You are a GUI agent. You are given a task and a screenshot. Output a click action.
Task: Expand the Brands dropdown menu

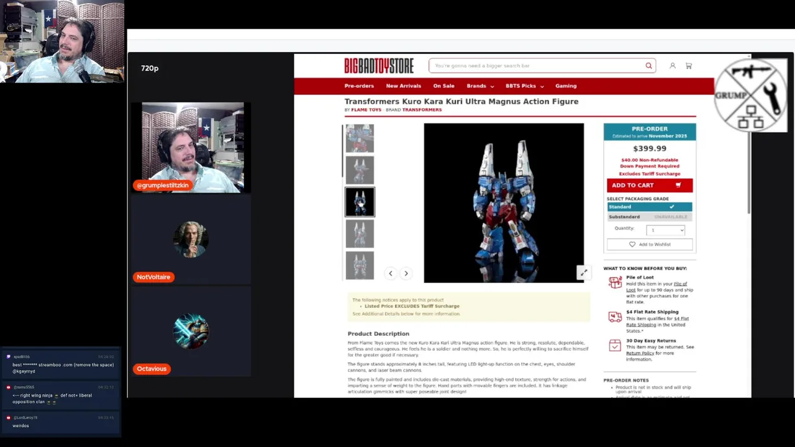tap(480, 86)
